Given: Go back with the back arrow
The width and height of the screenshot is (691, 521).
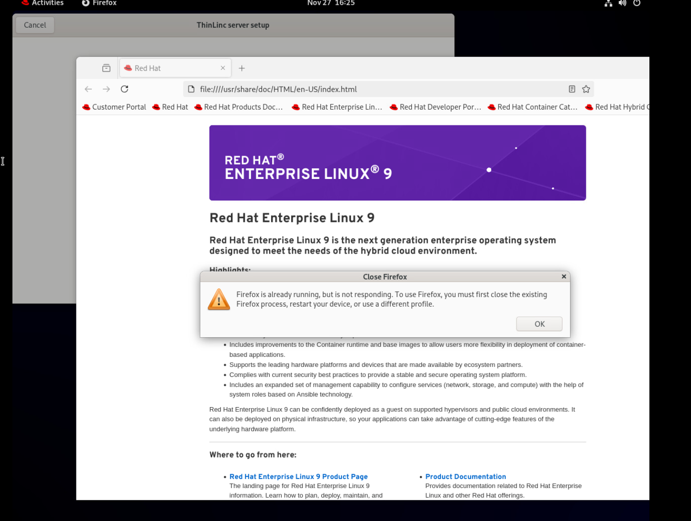Looking at the screenshot, I should 88,89.
